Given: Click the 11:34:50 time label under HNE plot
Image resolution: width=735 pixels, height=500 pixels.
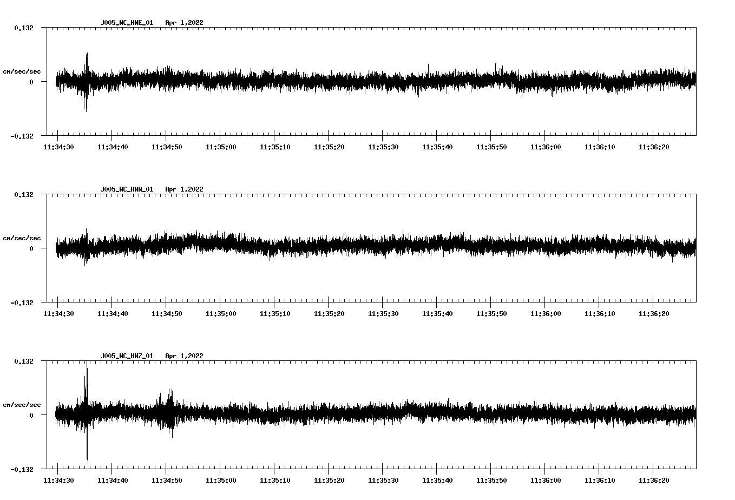Looking at the screenshot, I should [x=167, y=147].
